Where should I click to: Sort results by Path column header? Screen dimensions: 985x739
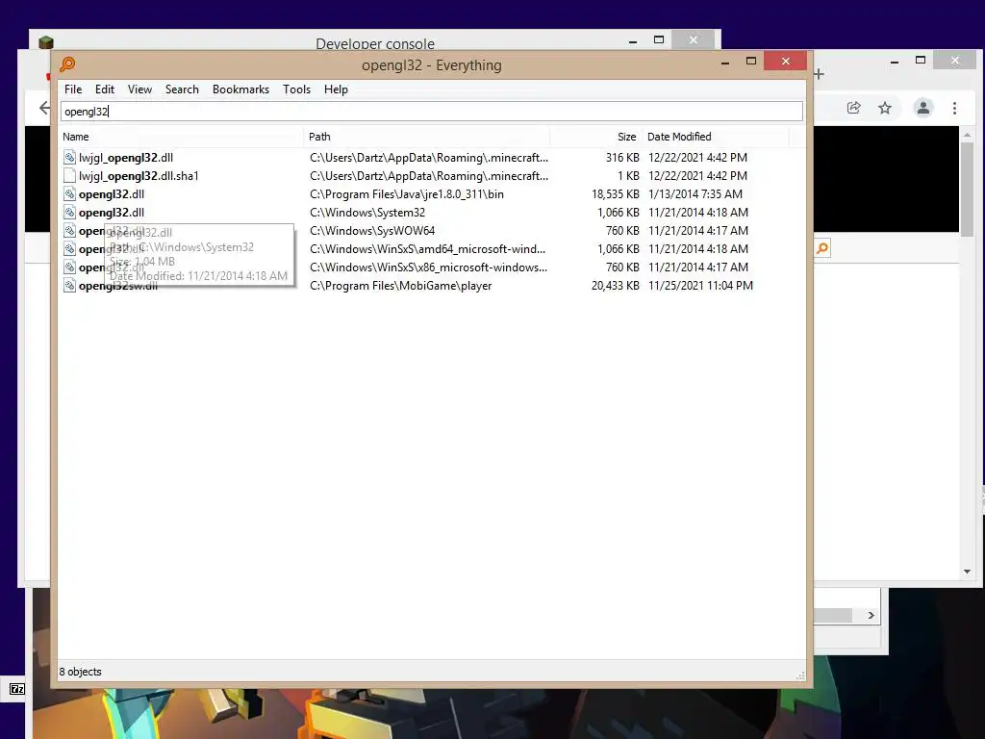click(426, 137)
